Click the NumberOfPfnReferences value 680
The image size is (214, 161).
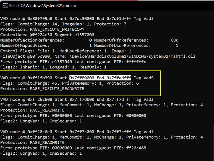[174, 40]
